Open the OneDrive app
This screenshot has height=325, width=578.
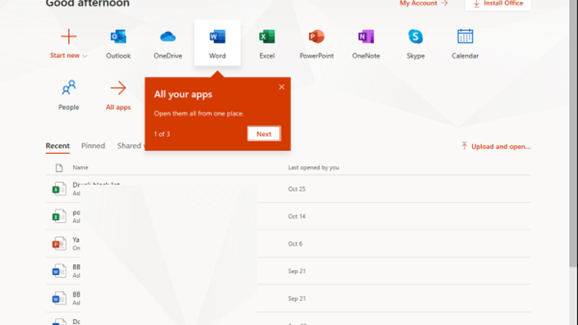pos(168,43)
